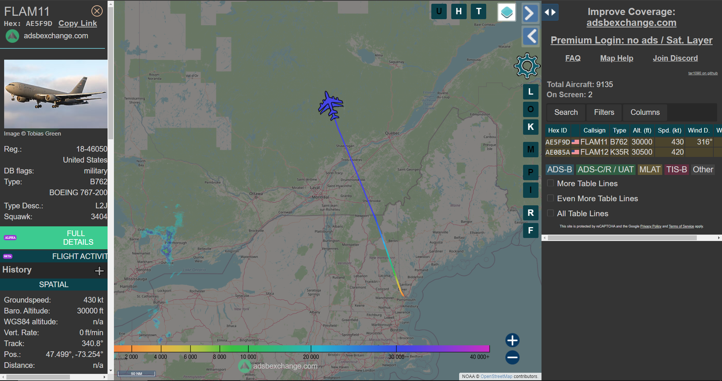The image size is (722, 381).
Task: Click the H map button
Action: [x=459, y=11]
